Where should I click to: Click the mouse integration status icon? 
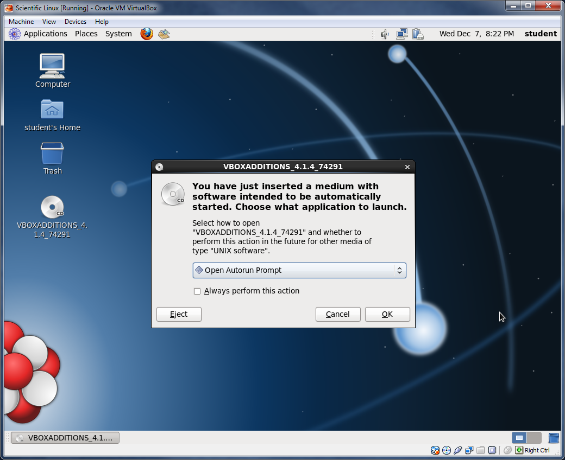508,450
